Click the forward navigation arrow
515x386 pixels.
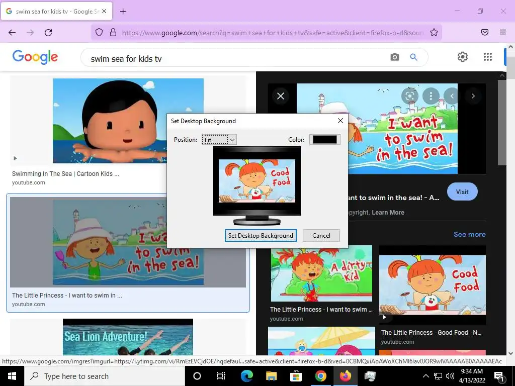(x=30, y=32)
